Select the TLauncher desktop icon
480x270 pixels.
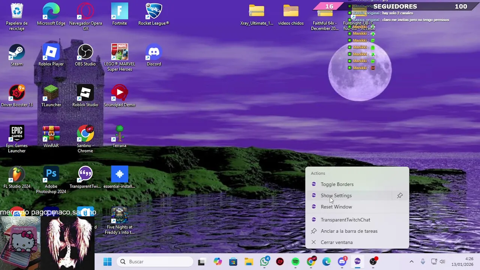51,96
